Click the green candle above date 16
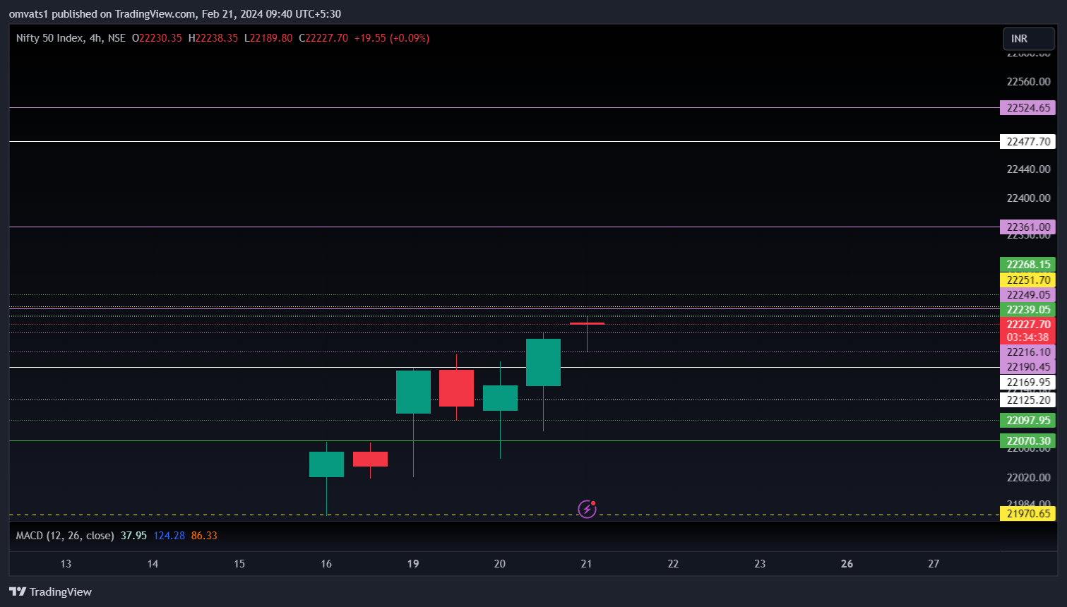The height and width of the screenshot is (607, 1067). [x=326, y=464]
